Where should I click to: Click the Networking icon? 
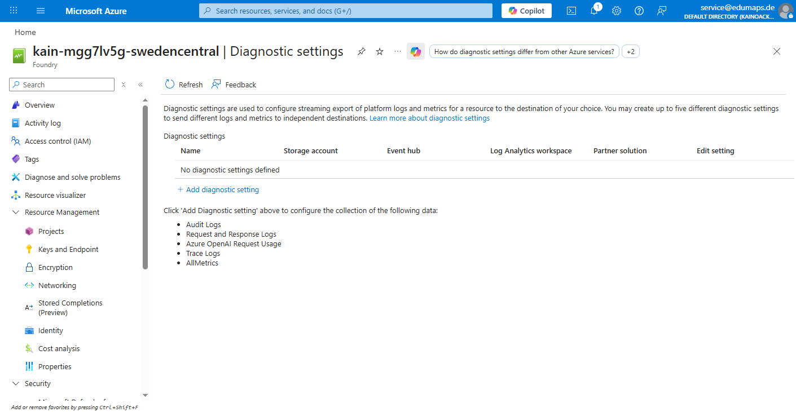(x=29, y=286)
